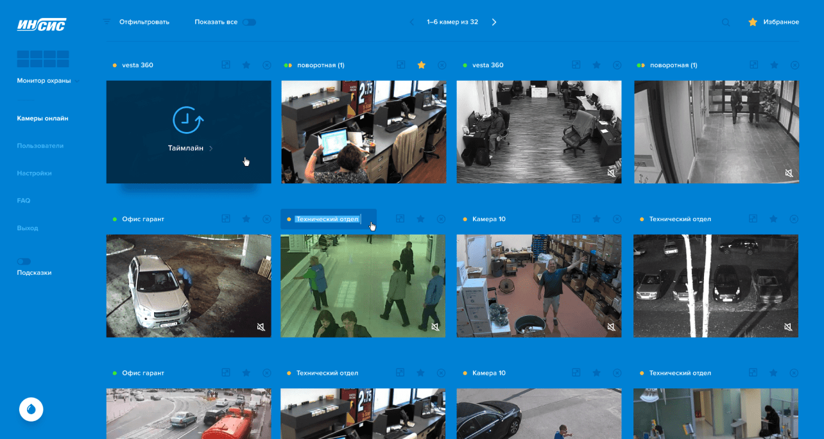Go to previous page of cameras arrow
The image size is (824, 439).
[x=412, y=22]
